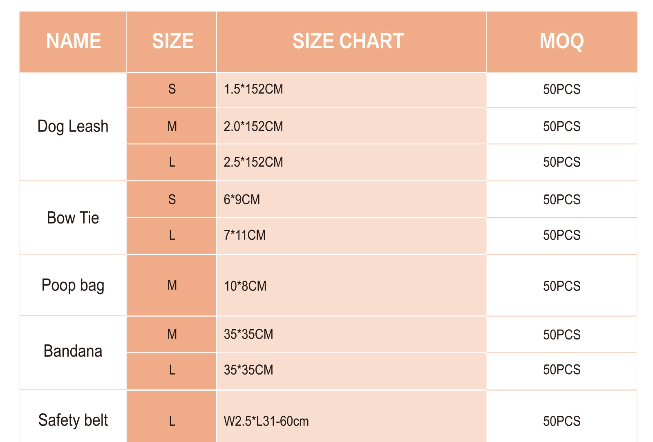
Task: Click Poop bag size M cell
Action: click(172, 285)
